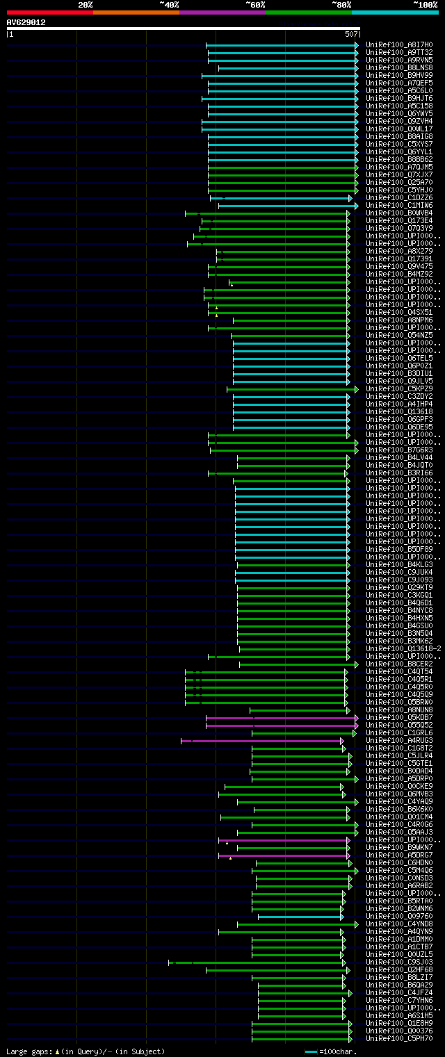
Task: Click the red ~20% legend color segment
Action: coord(50,13)
